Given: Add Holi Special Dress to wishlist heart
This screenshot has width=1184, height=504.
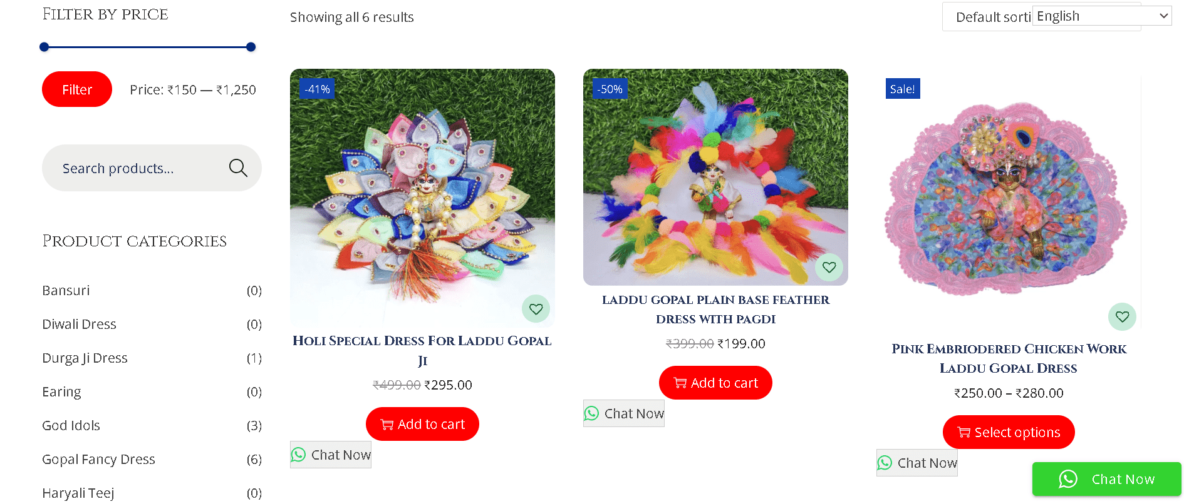Looking at the screenshot, I should [536, 309].
